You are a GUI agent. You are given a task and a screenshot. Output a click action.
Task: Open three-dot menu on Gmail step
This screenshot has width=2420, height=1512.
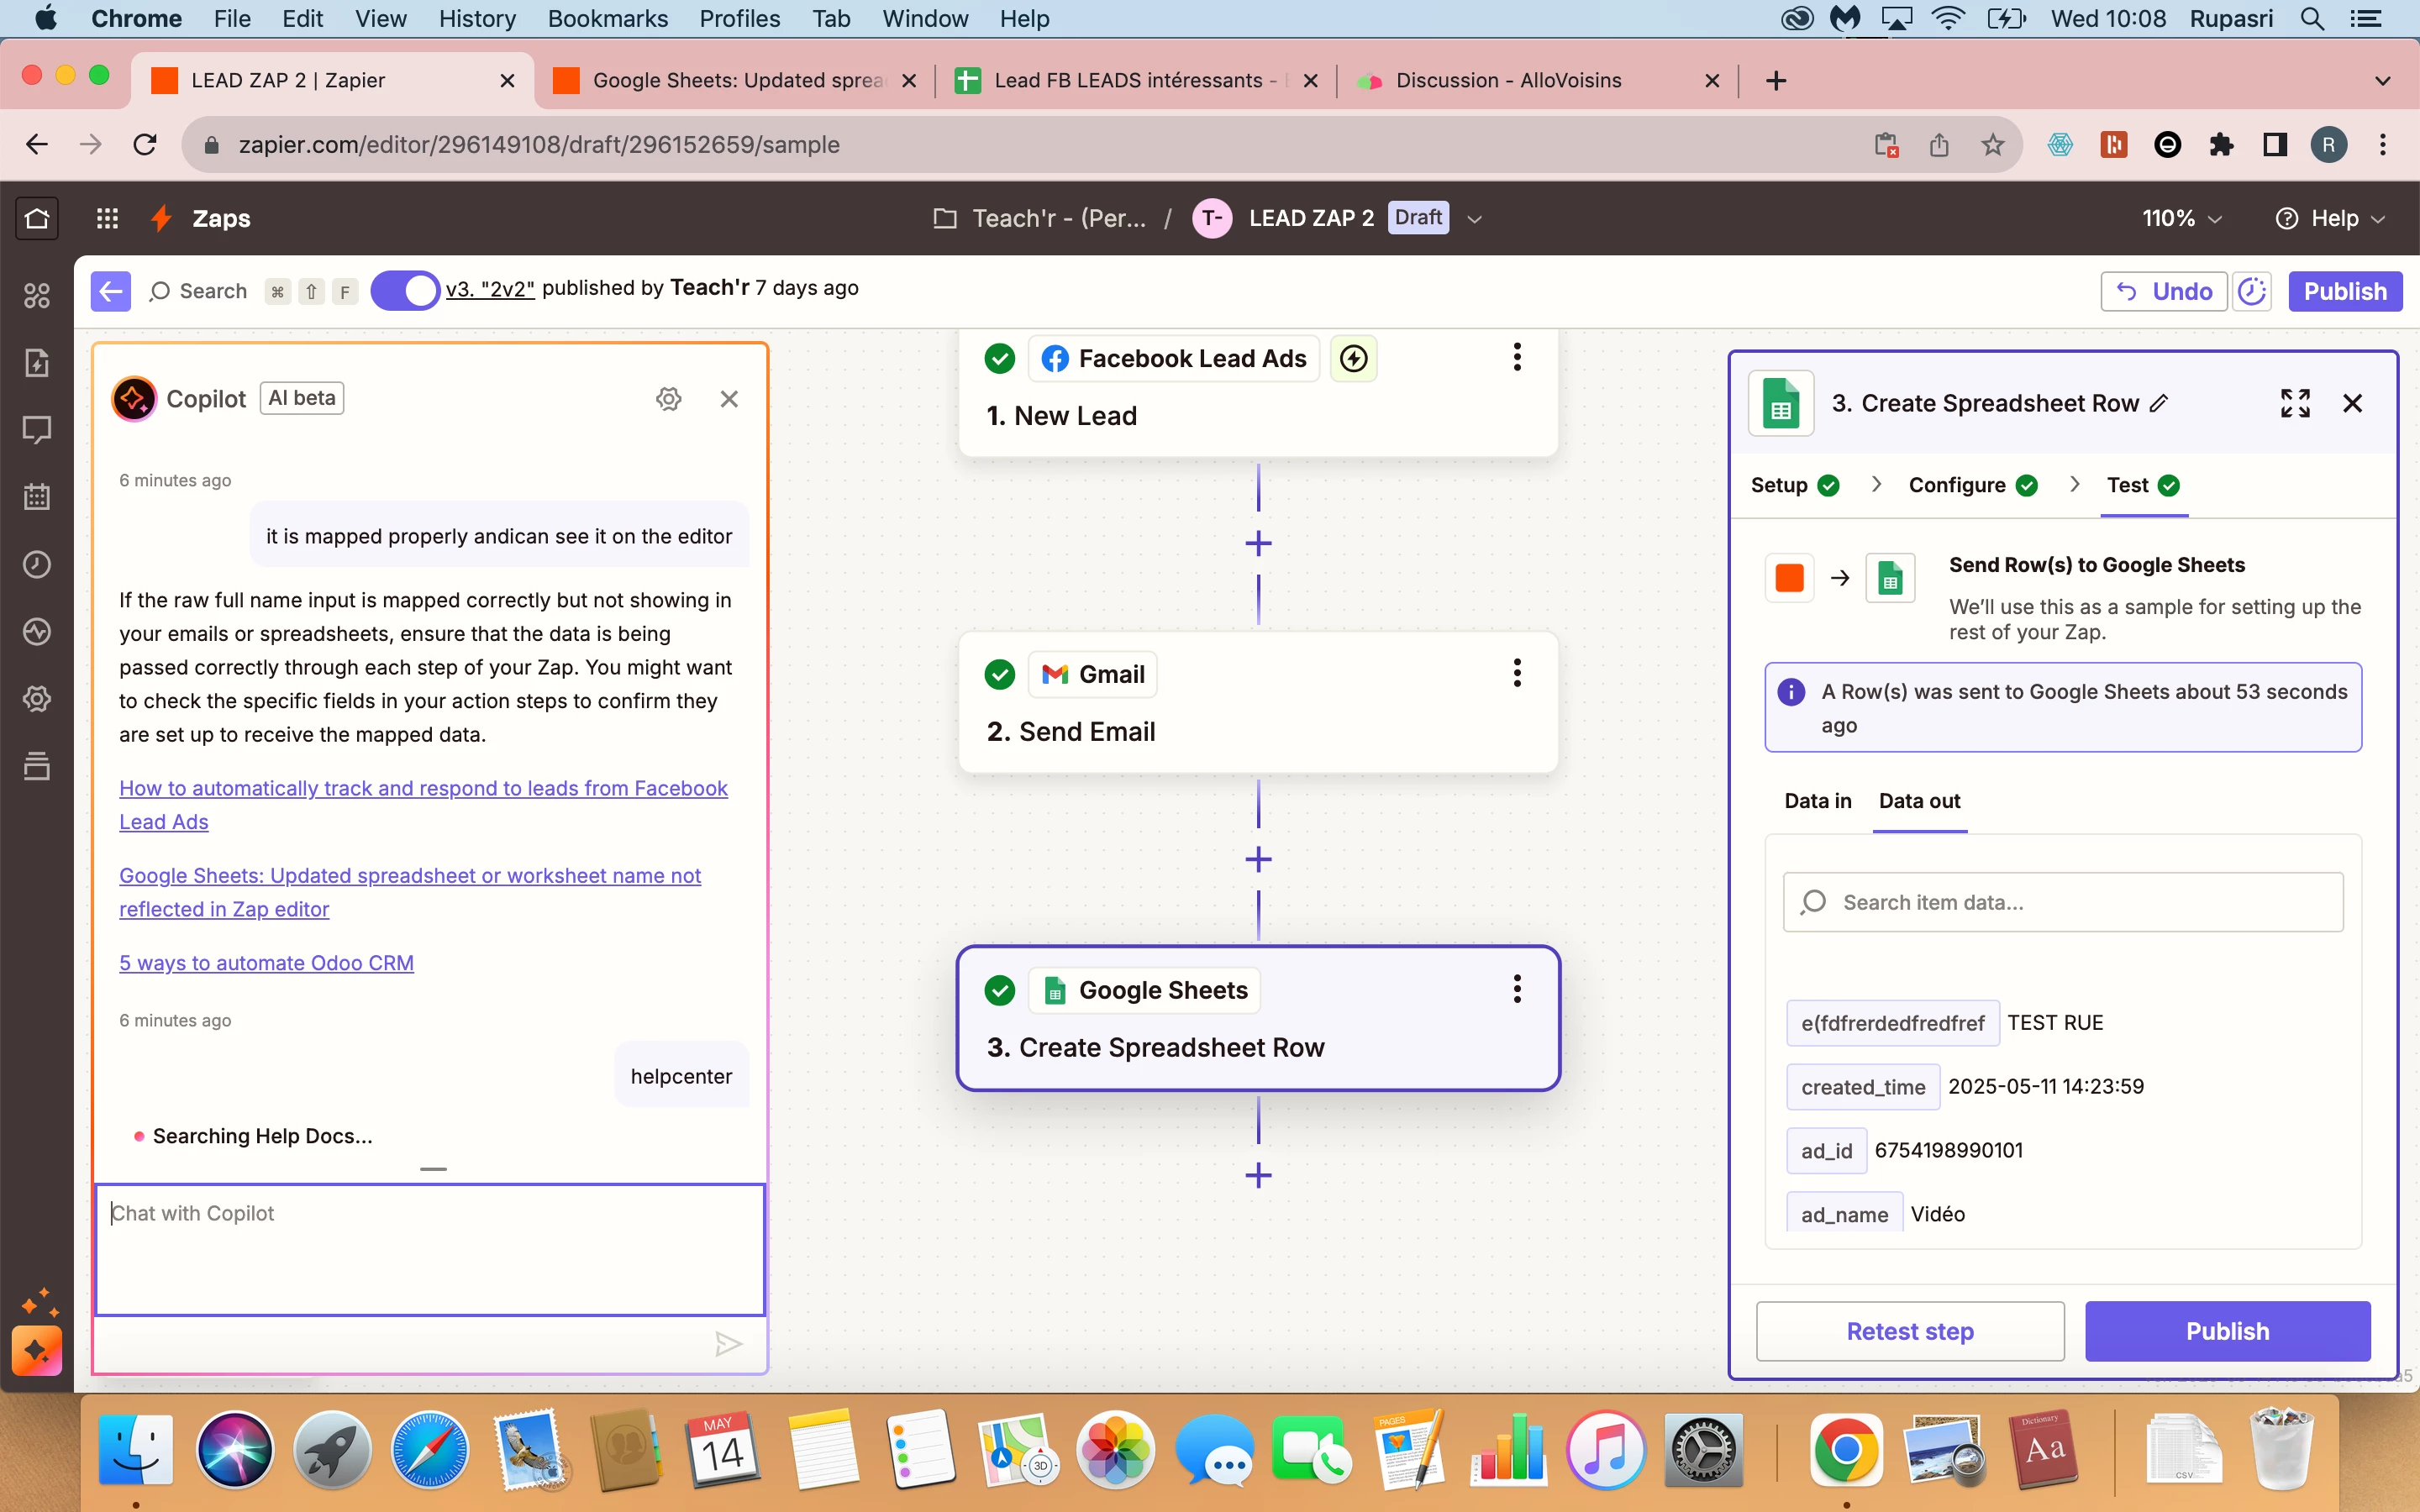1517,673
